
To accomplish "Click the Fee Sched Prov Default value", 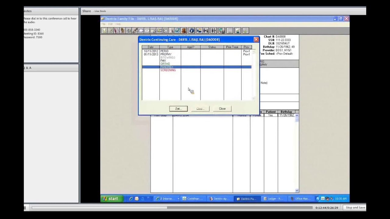I will 284,54.
